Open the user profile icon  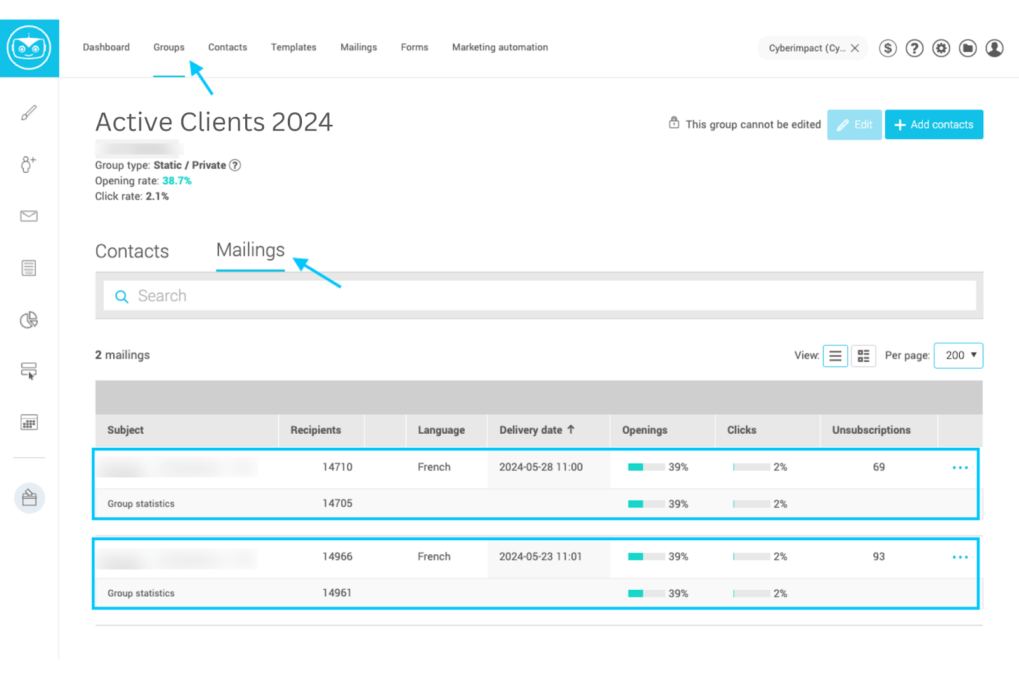click(995, 48)
